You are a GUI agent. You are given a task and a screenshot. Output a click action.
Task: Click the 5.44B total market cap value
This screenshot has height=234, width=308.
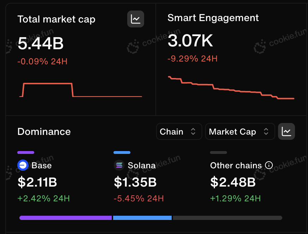(41, 43)
